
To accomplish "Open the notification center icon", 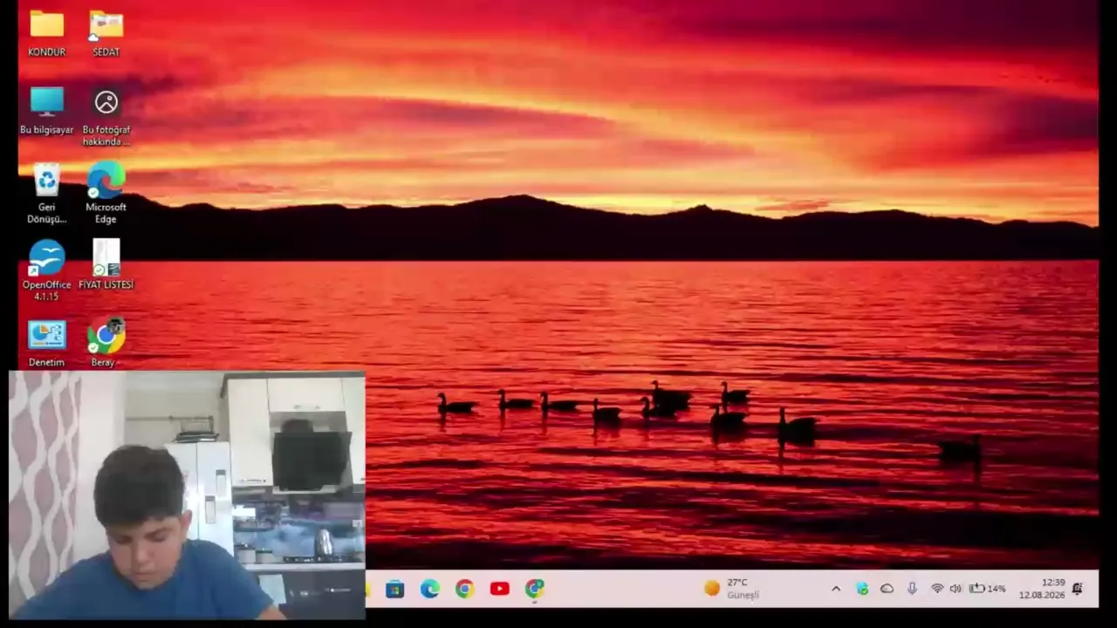I will coord(1078,589).
